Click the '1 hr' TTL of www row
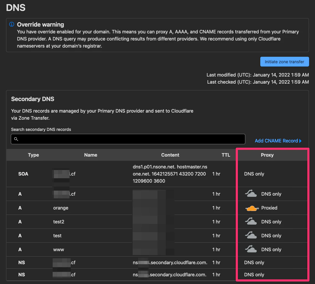This screenshot has width=315, height=284. pyautogui.click(x=216, y=249)
